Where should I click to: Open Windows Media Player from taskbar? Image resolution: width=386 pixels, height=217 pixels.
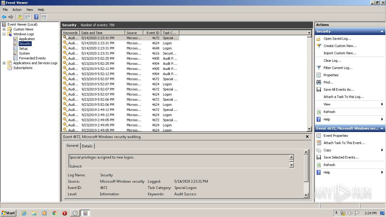pyautogui.click(x=44, y=213)
